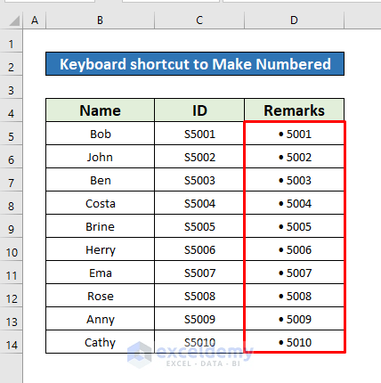Click ID cell 'S5004'
Viewport: 381px width, 383px height.
point(199,203)
